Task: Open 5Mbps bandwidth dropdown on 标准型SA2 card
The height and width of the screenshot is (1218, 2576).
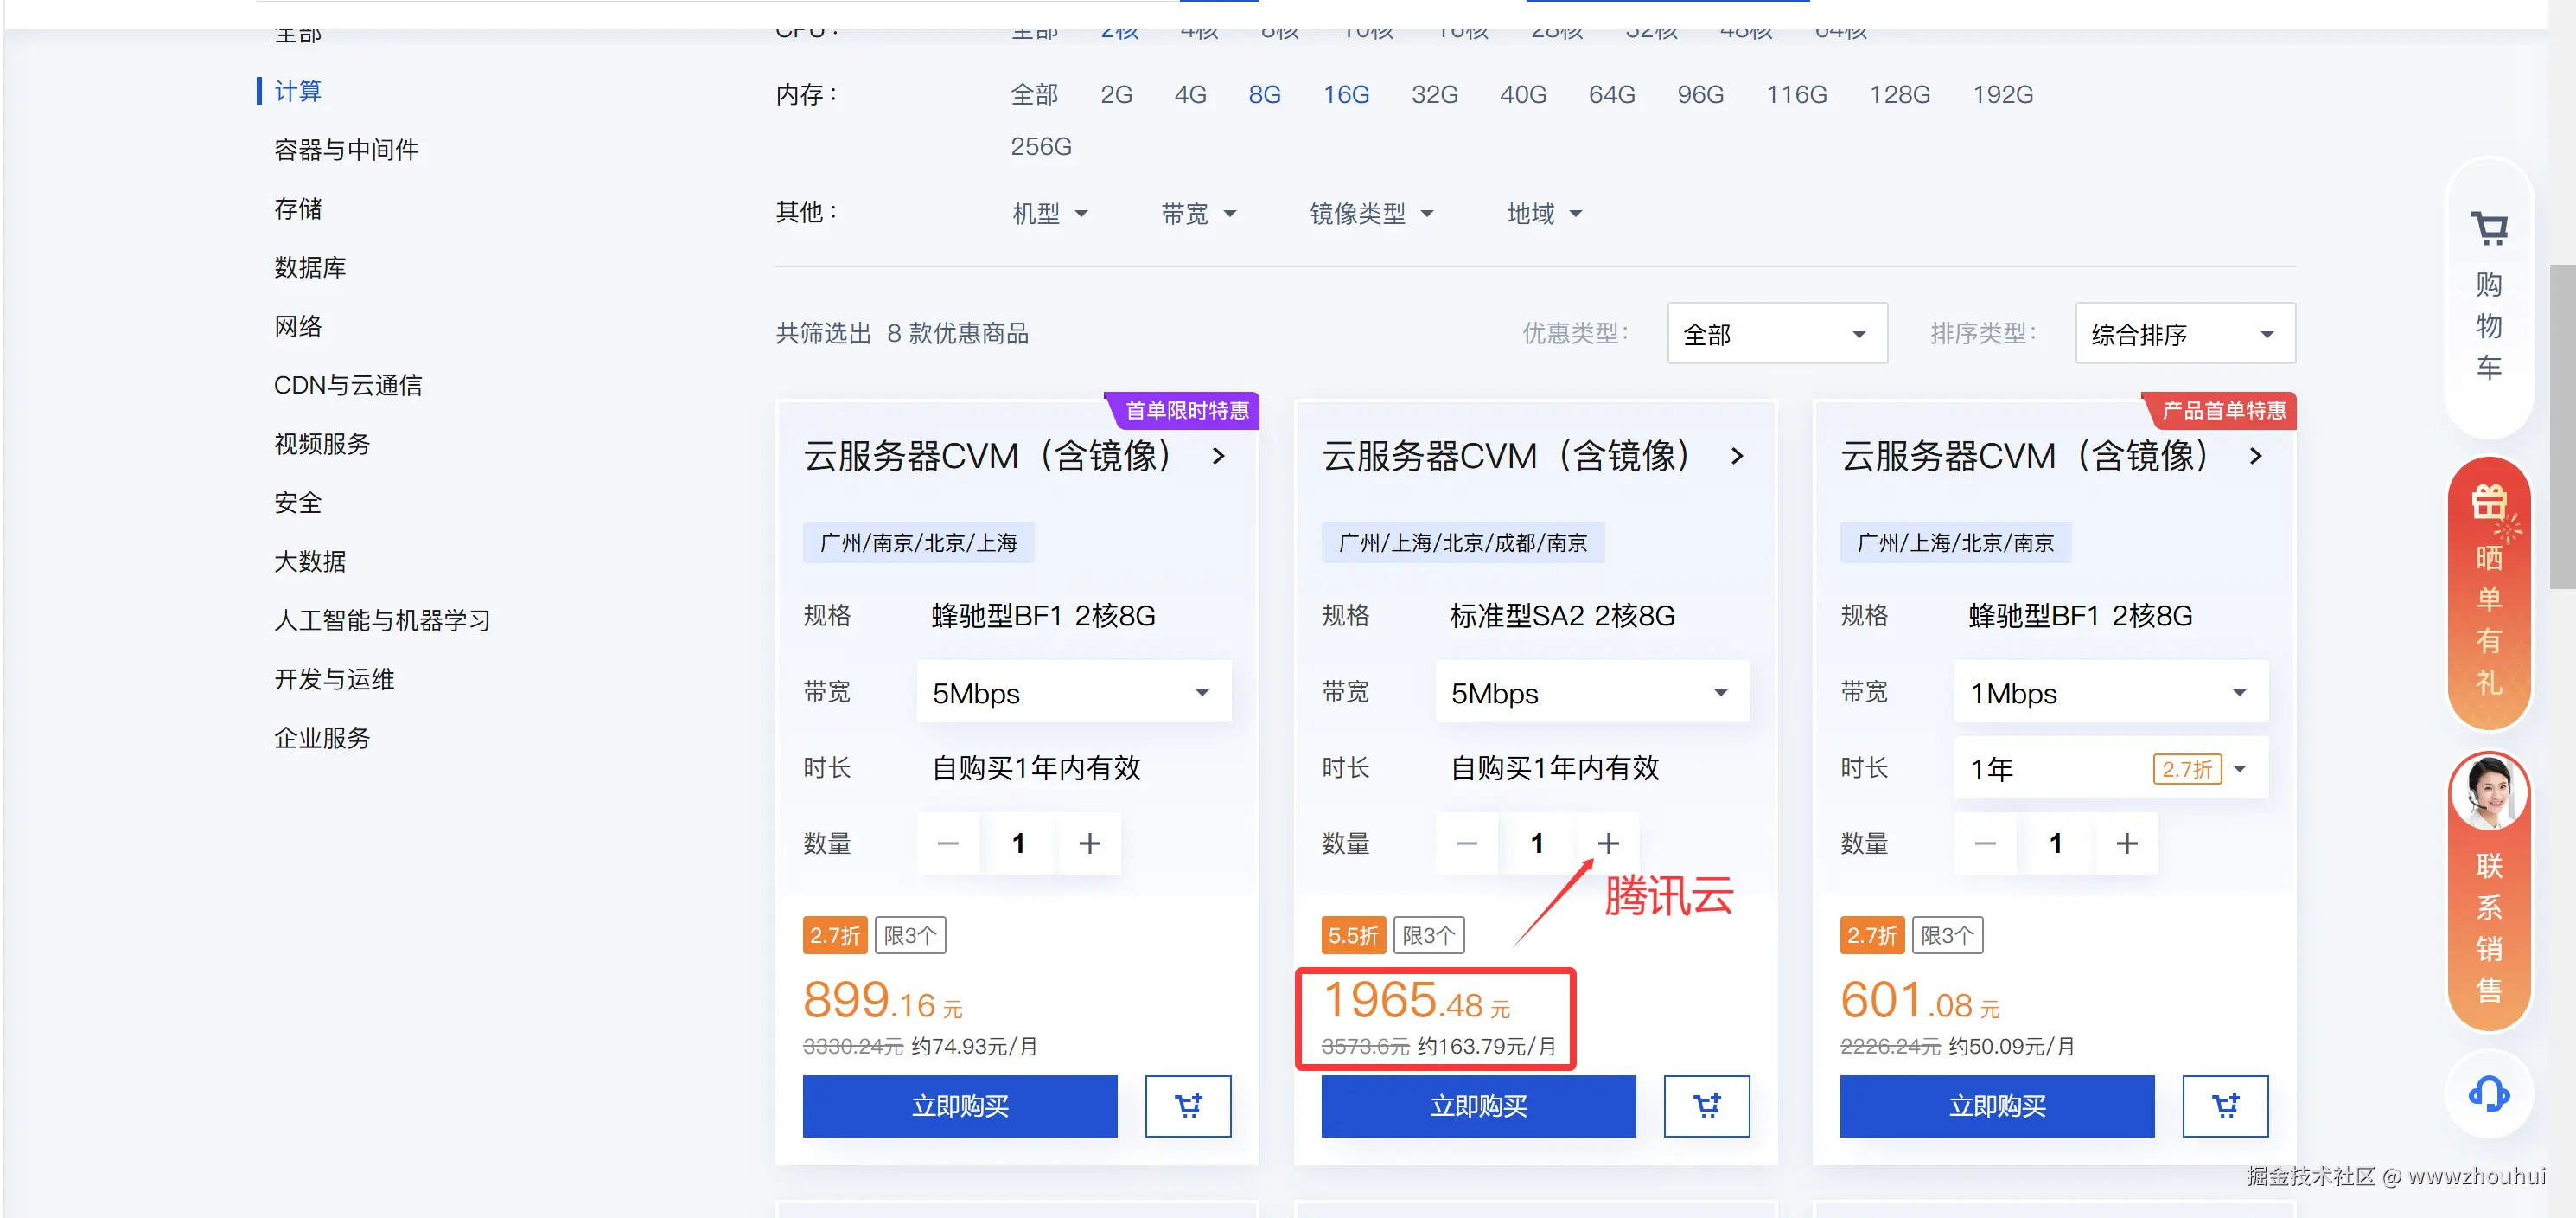Action: point(1592,693)
